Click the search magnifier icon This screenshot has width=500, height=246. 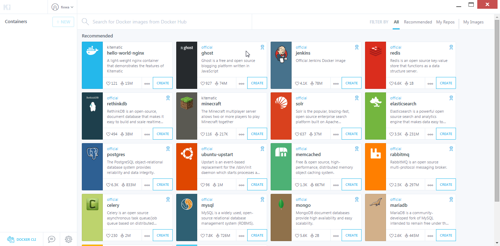pos(85,22)
